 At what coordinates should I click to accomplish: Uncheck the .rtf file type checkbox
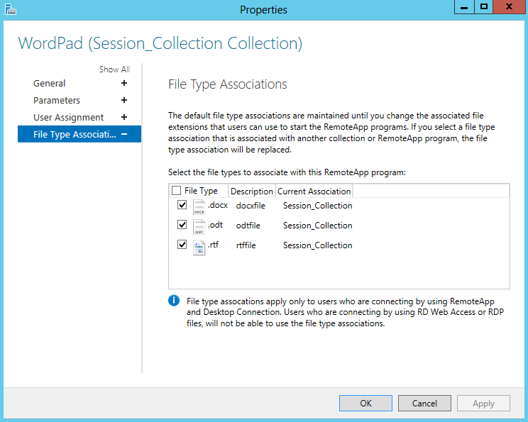182,244
